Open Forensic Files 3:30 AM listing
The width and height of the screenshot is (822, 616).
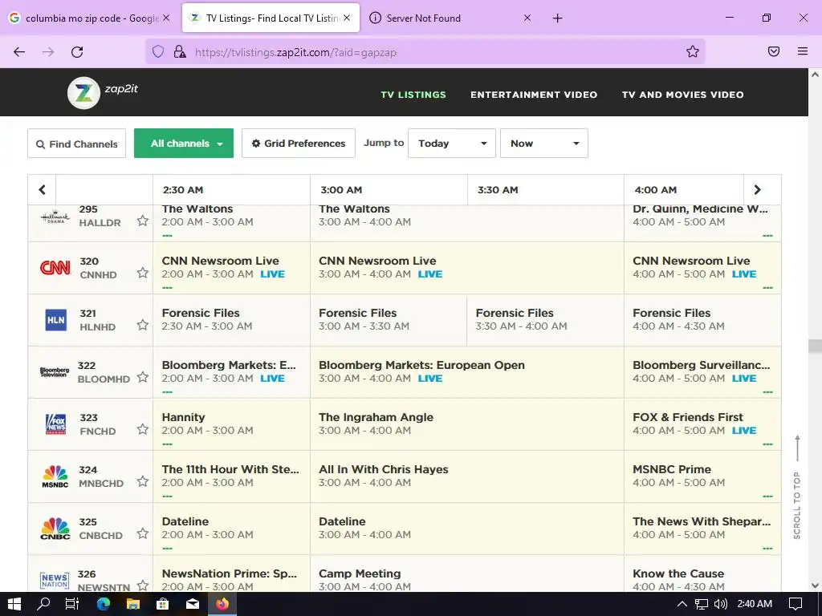(x=545, y=320)
